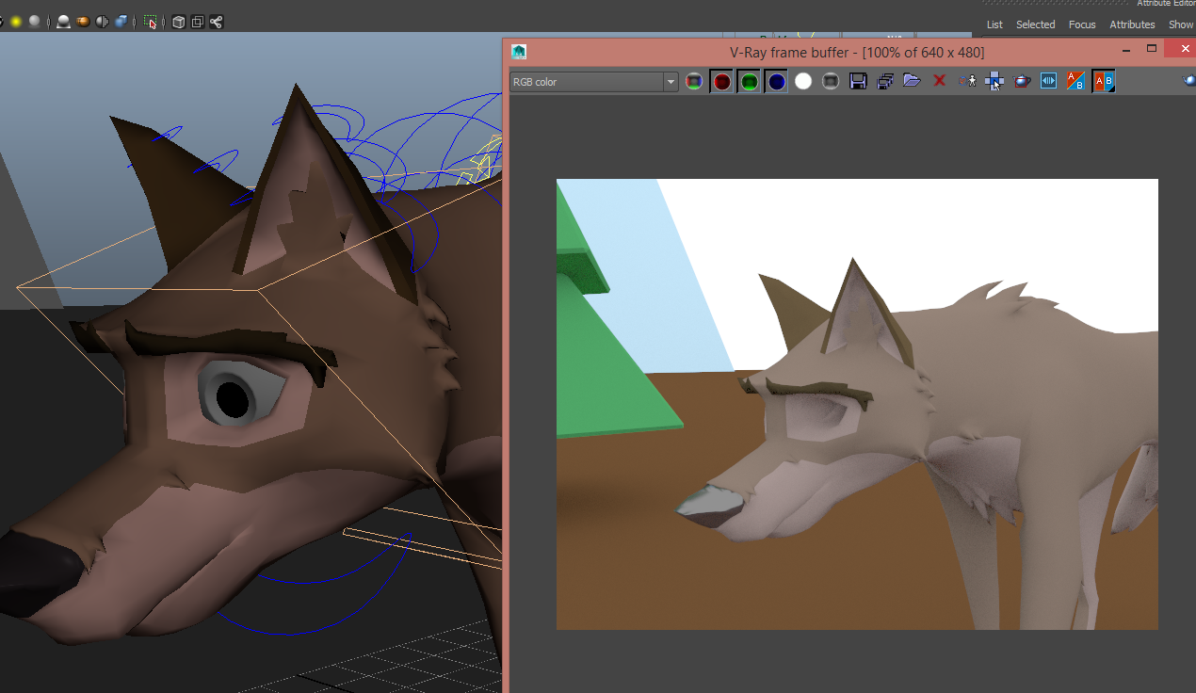Open the Focus menu in Attribute Editor
1196x693 pixels.
(x=1082, y=24)
